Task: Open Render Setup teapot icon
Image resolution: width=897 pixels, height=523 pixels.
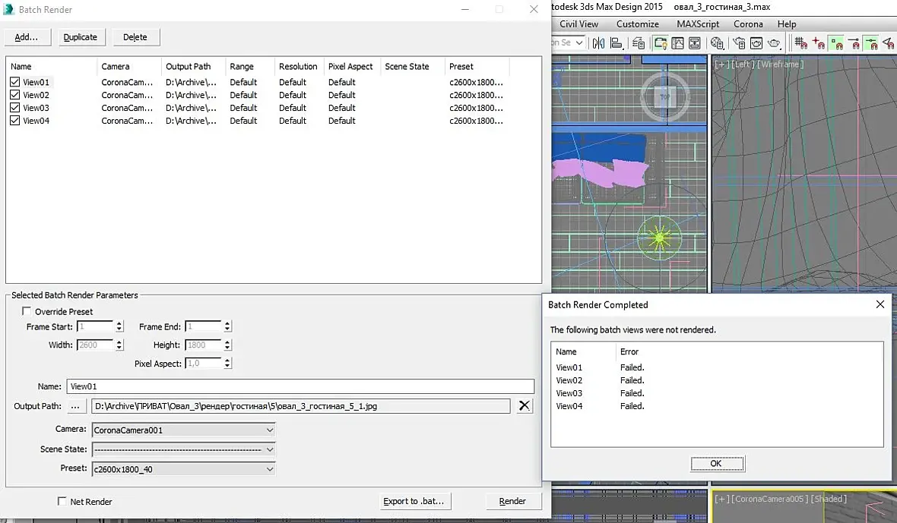Action: (739, 43)
